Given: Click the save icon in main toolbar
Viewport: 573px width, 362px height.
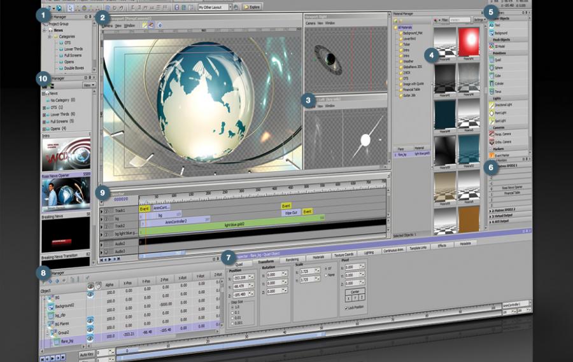Looking at the screenshot, I should point(59,8).
